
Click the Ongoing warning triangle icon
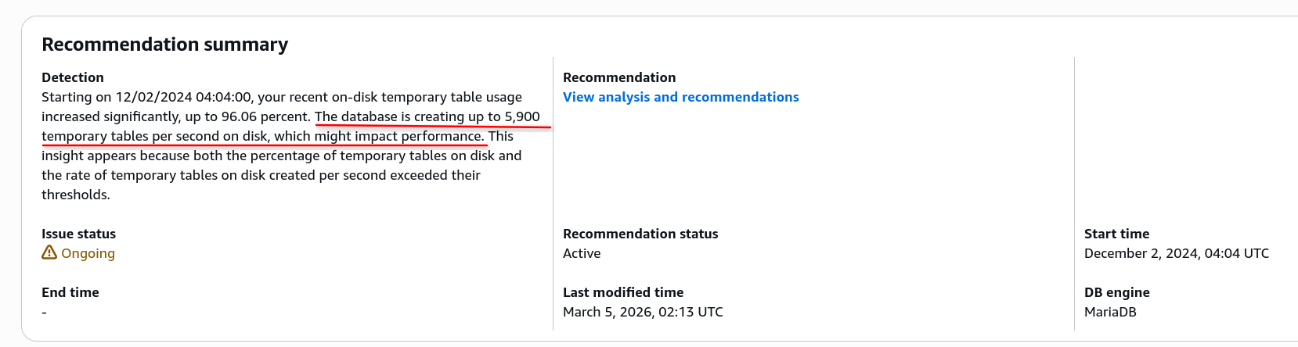(49, 252)
